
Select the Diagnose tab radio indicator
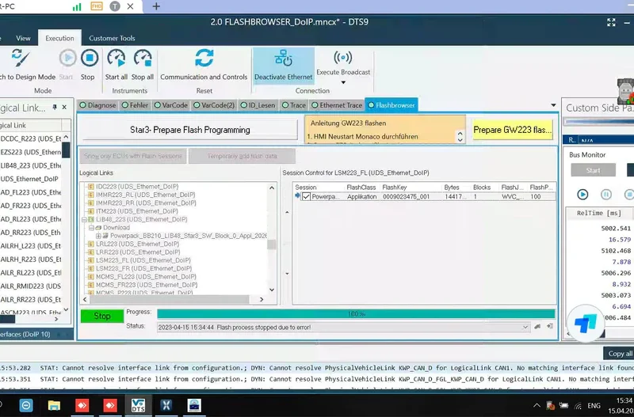(x=82, y=105)
